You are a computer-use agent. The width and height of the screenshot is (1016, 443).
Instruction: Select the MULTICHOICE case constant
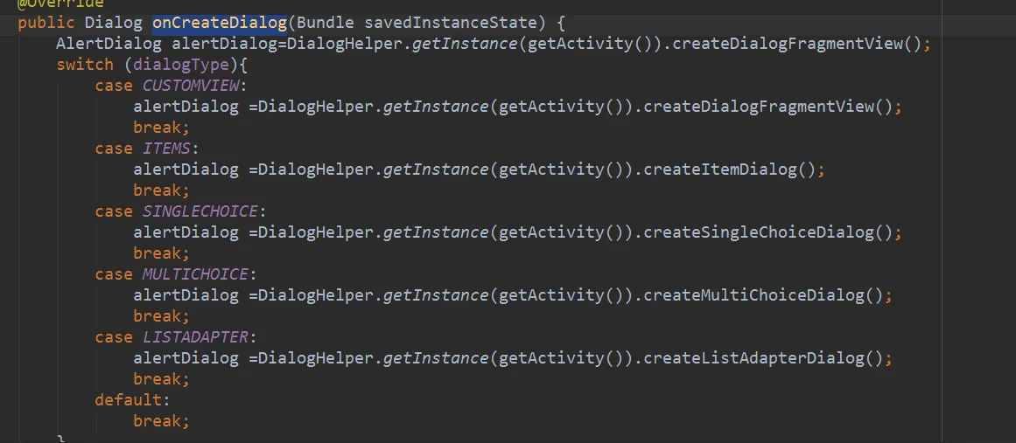click(195, 274)
